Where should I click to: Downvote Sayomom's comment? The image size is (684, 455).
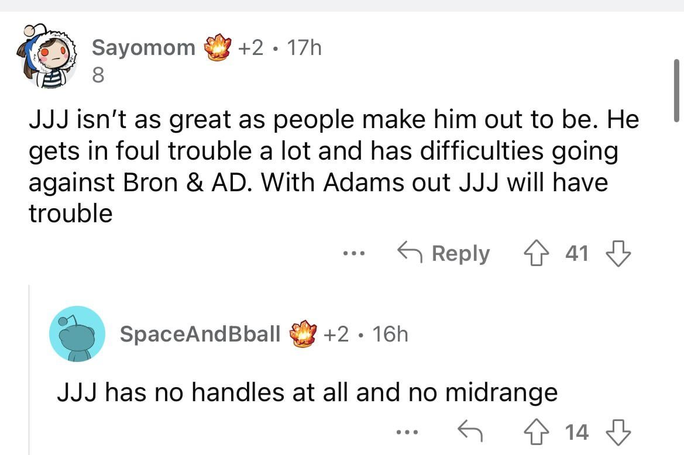click(x=618, y=254)
